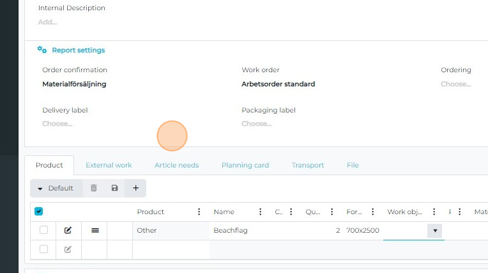Viewport: 488px width, 273px height.
Task: Open the Work object dropdown arrow
Action: (x=435, y=231)
